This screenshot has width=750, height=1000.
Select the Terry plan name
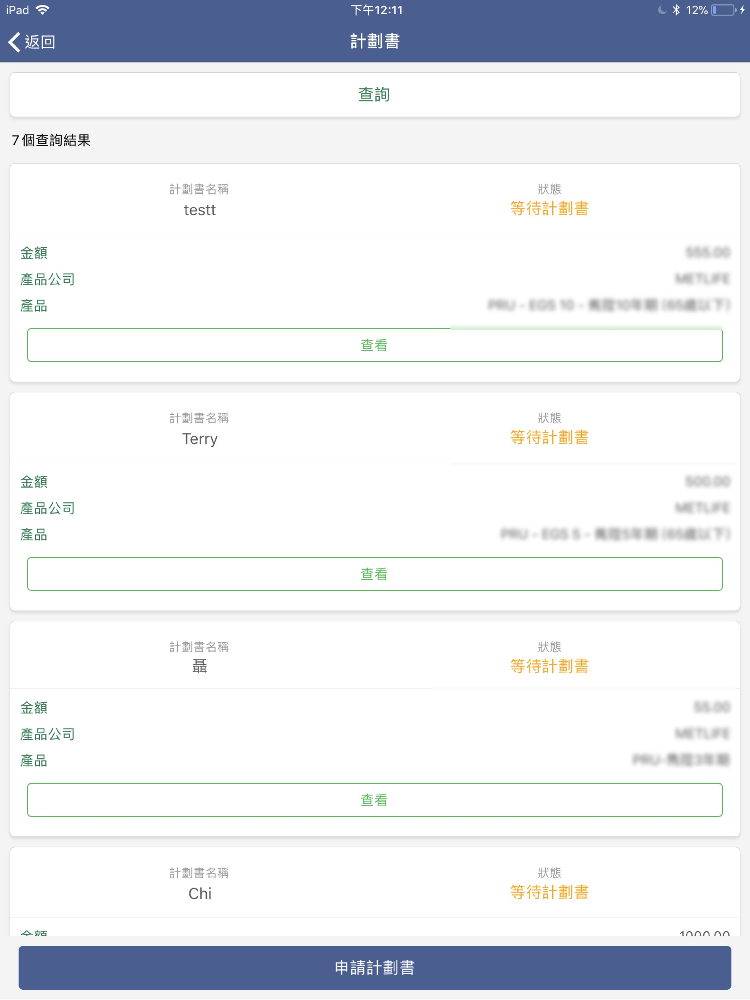point(200,439)
